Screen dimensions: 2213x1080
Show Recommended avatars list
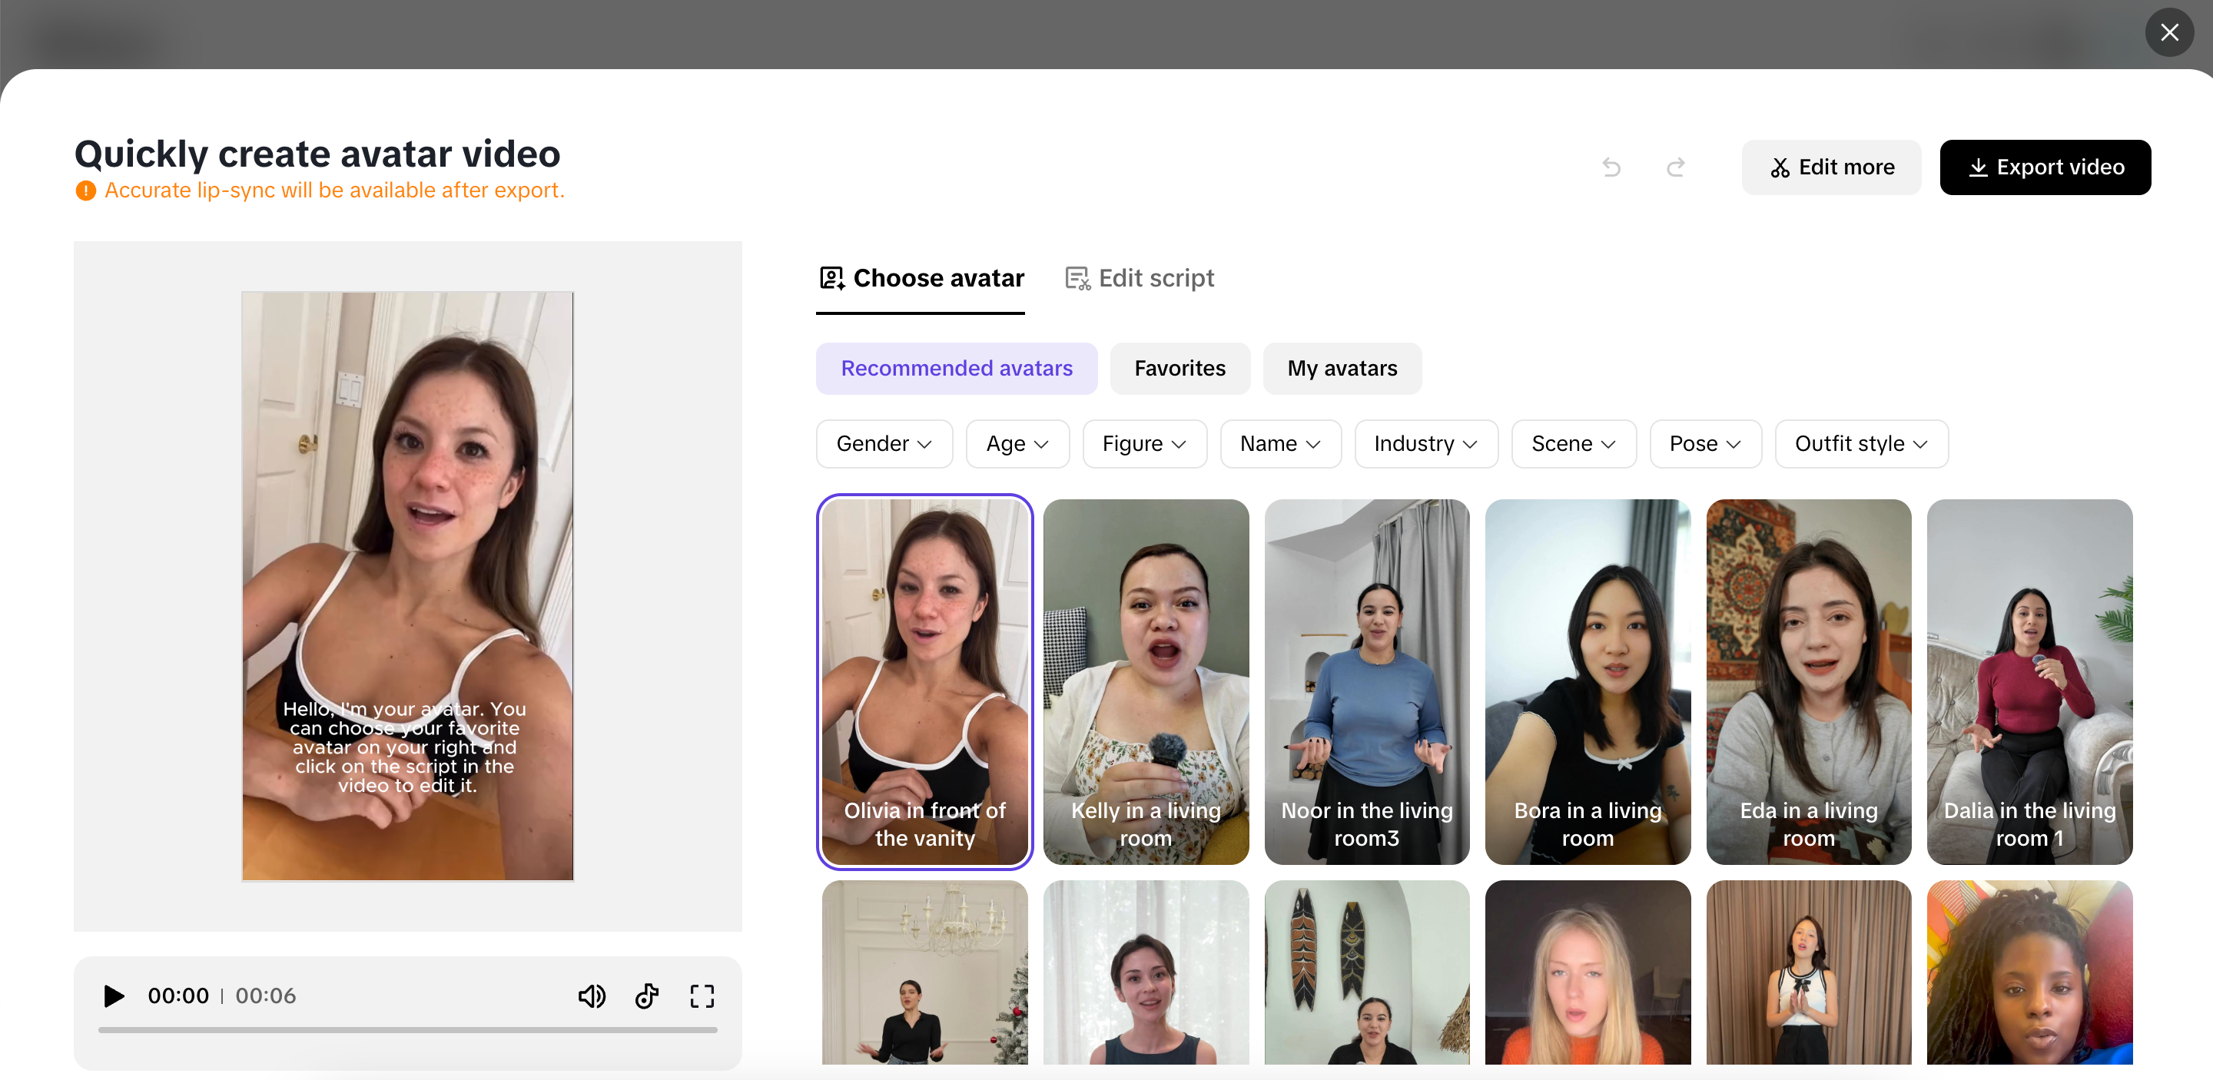[x=956, y=368]
